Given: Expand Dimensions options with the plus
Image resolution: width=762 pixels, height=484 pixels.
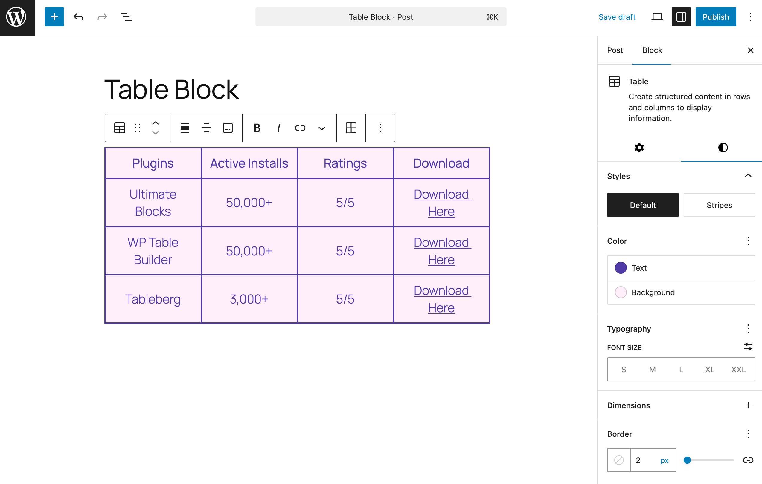Looking at the screenshot, I should (748, 405).
